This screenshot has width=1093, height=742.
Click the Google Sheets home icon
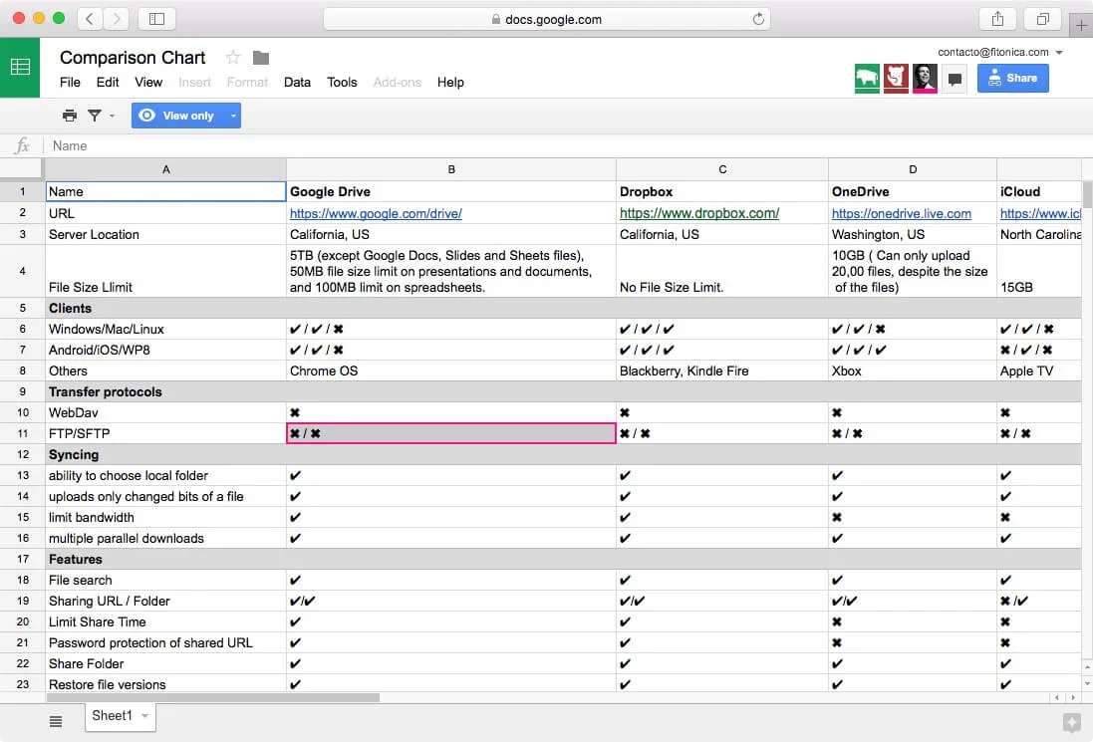coord(20,68)
